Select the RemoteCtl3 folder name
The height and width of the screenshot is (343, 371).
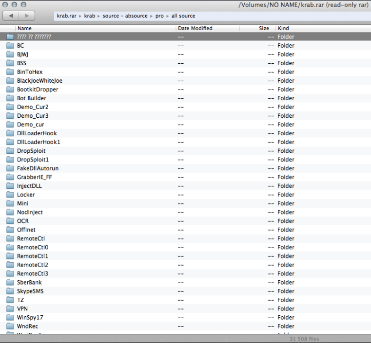pos(33,273)
